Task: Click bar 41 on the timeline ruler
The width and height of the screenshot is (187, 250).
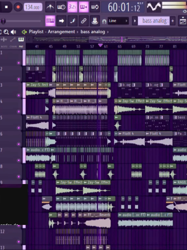Action: (37, 46)
